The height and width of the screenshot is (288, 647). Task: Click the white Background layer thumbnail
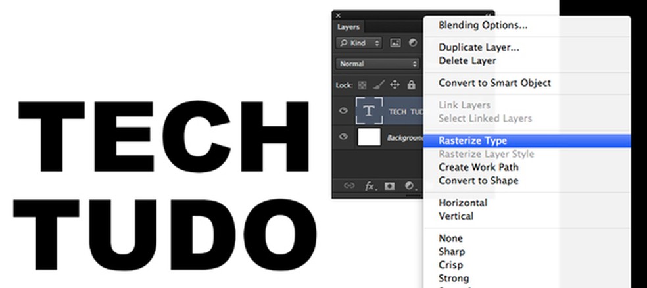369,137
